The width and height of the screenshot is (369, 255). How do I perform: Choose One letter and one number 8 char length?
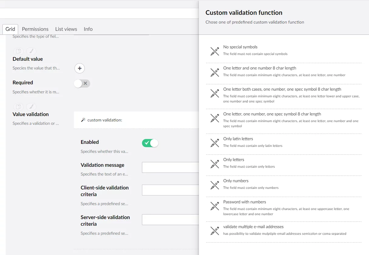pyautogui.click(x=259, y=68)
